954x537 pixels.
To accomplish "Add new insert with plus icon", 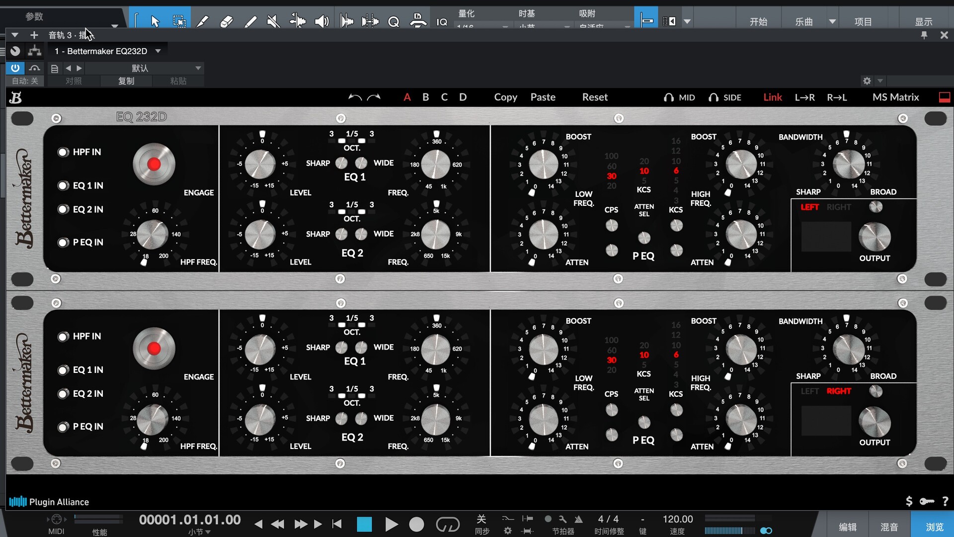I will pos(34,35).
